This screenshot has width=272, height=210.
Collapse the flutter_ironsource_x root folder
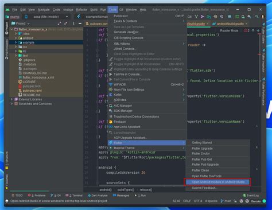[11, 29]
